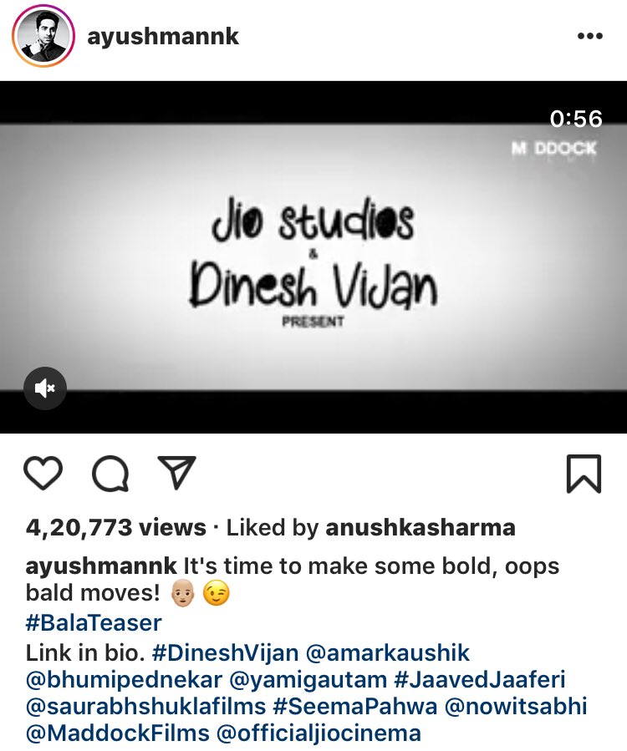Like the post with the heart icon

click(43, 473)
